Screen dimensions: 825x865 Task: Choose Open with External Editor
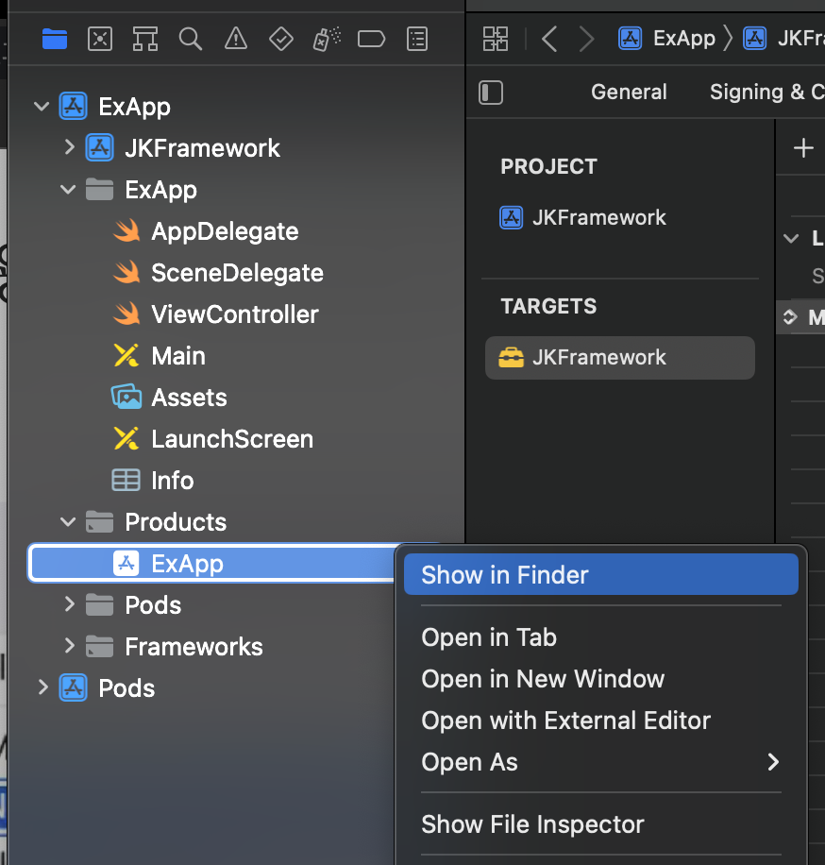click(601, 721)
